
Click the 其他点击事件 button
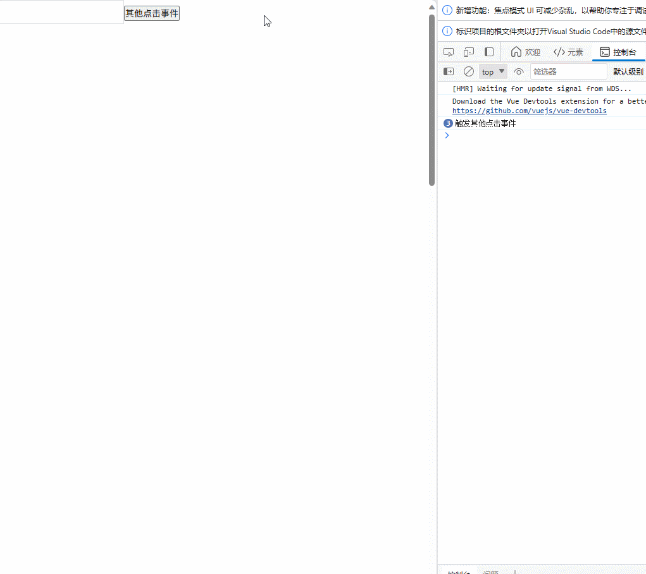[152, 13]
